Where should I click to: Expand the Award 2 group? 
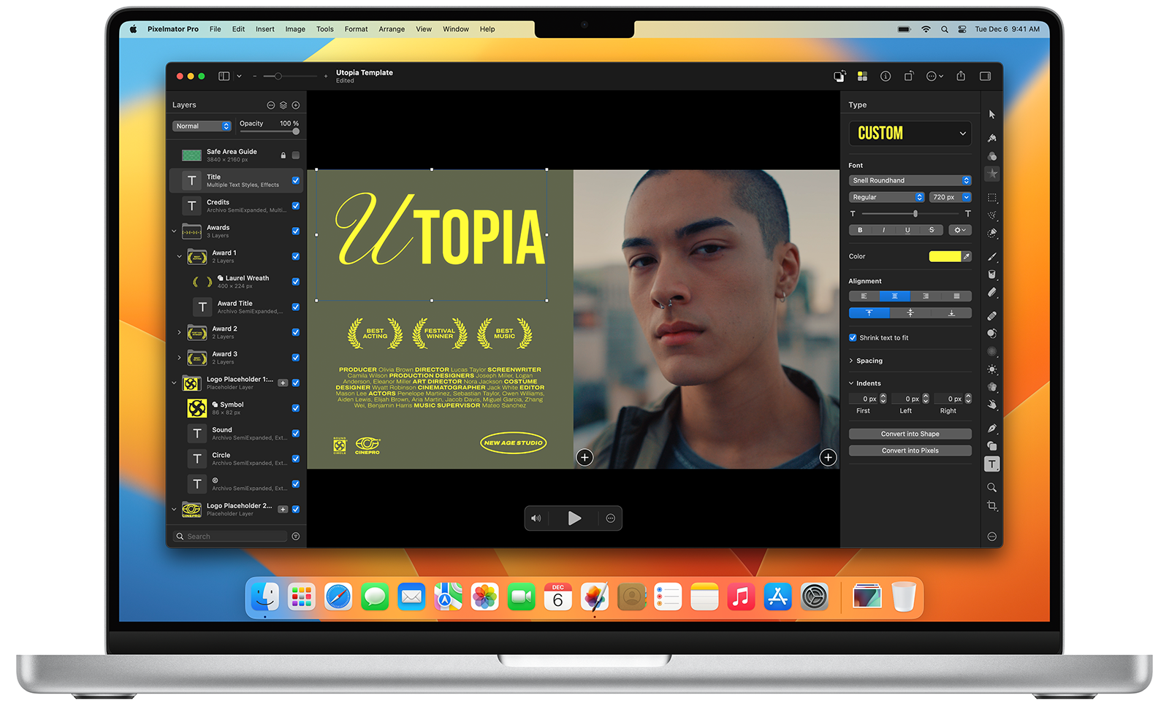[x=179, y=332]
